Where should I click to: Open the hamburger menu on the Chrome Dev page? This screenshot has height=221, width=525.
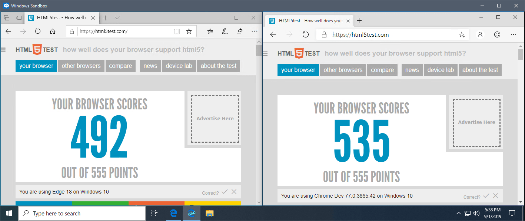[x=265, y=54]
